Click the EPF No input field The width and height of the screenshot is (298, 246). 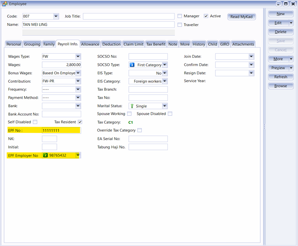60,130
